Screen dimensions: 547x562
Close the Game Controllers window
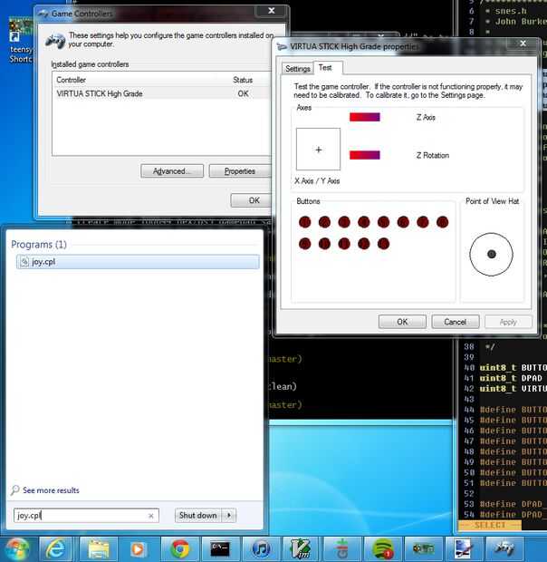coord(272,11)
